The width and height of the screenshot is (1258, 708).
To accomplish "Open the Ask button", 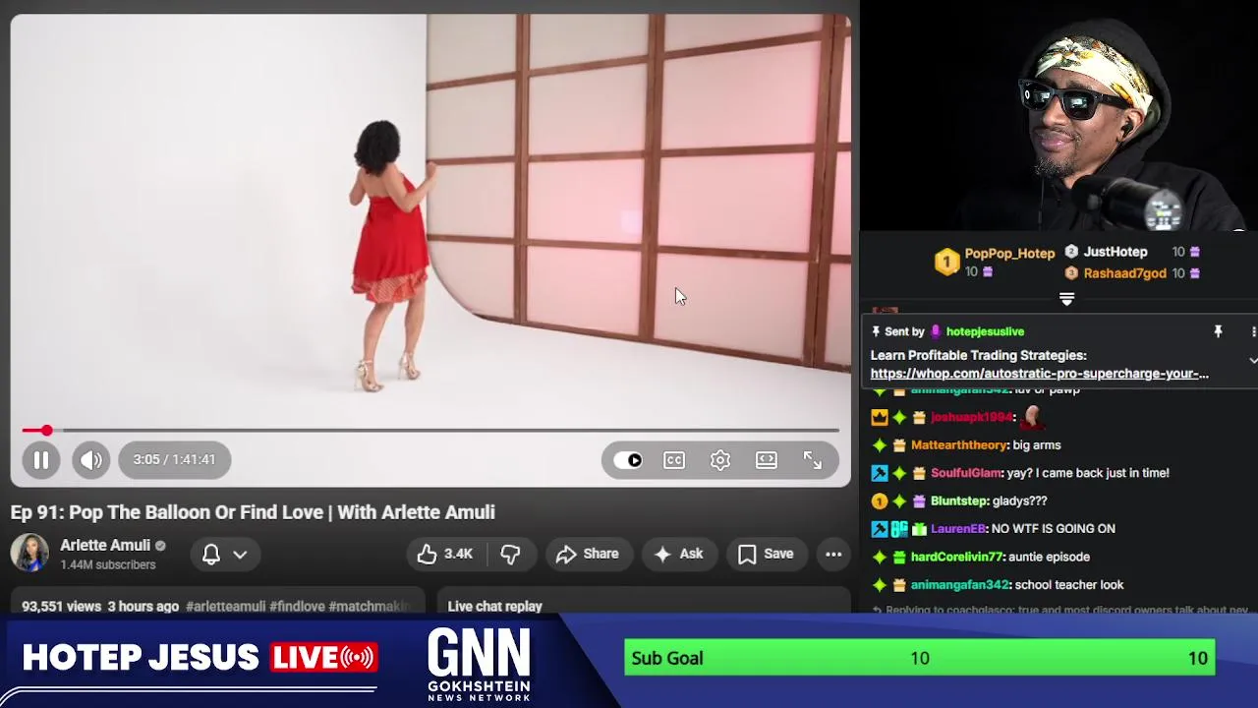I will click(x=679, y=554).
